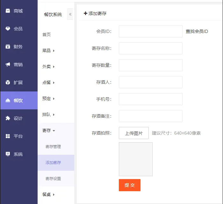Open the 平台 grid icon
223x204 pixels.
tap(8, 136)
